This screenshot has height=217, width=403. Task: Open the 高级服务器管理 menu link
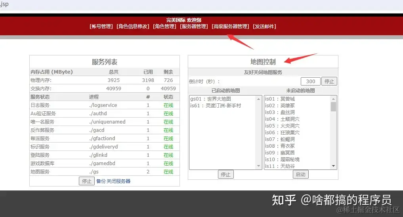click(x=230, y=27)
